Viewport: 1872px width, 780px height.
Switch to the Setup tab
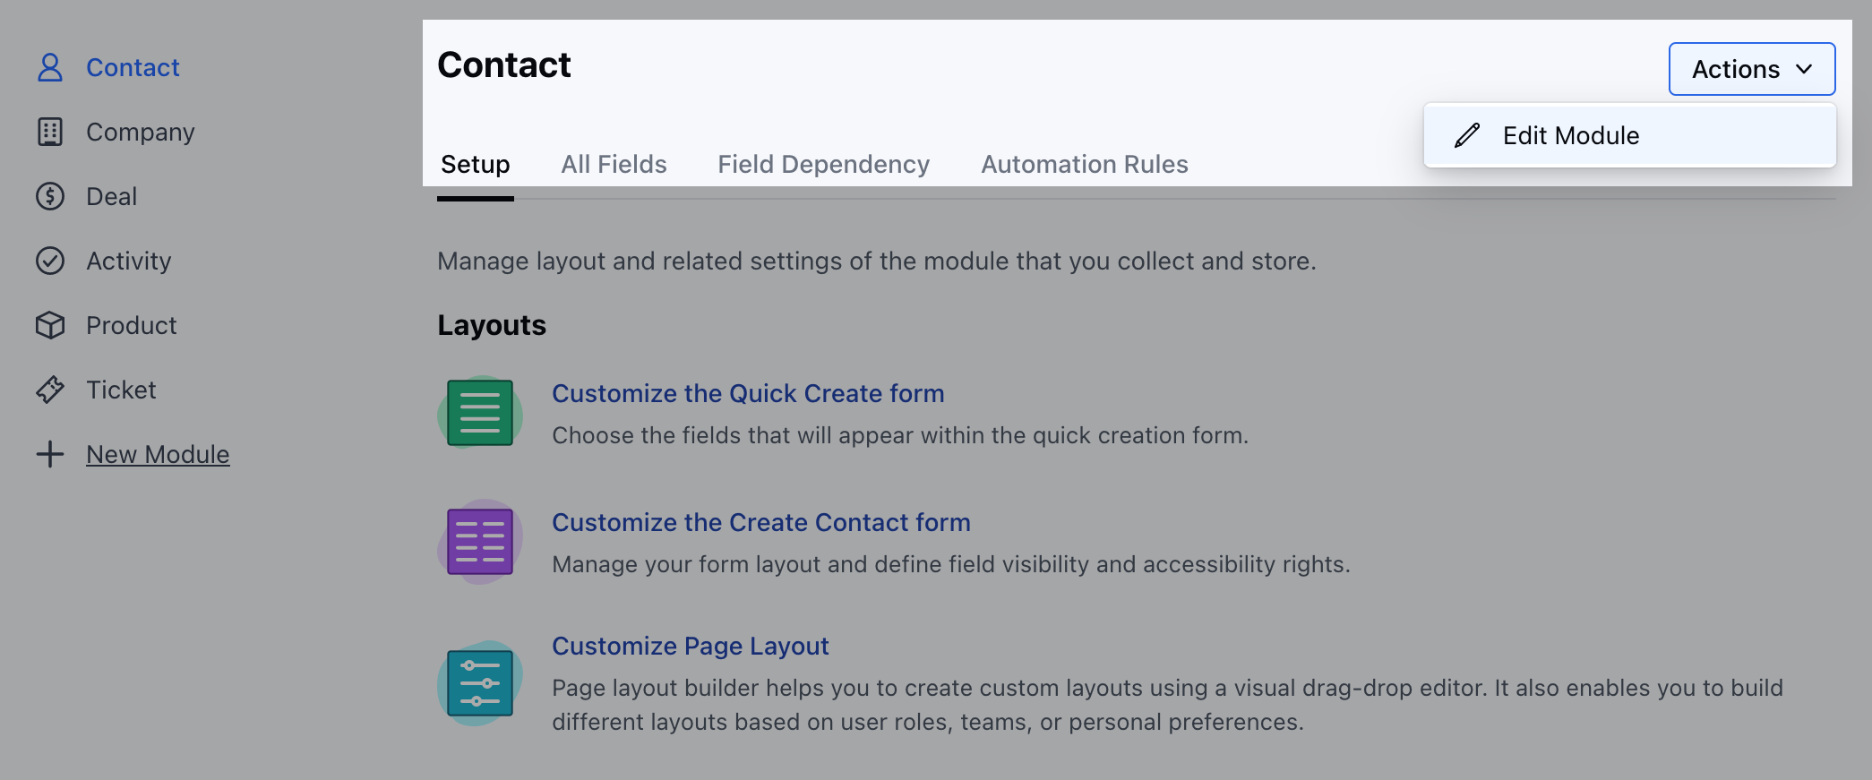pos(476,165)
